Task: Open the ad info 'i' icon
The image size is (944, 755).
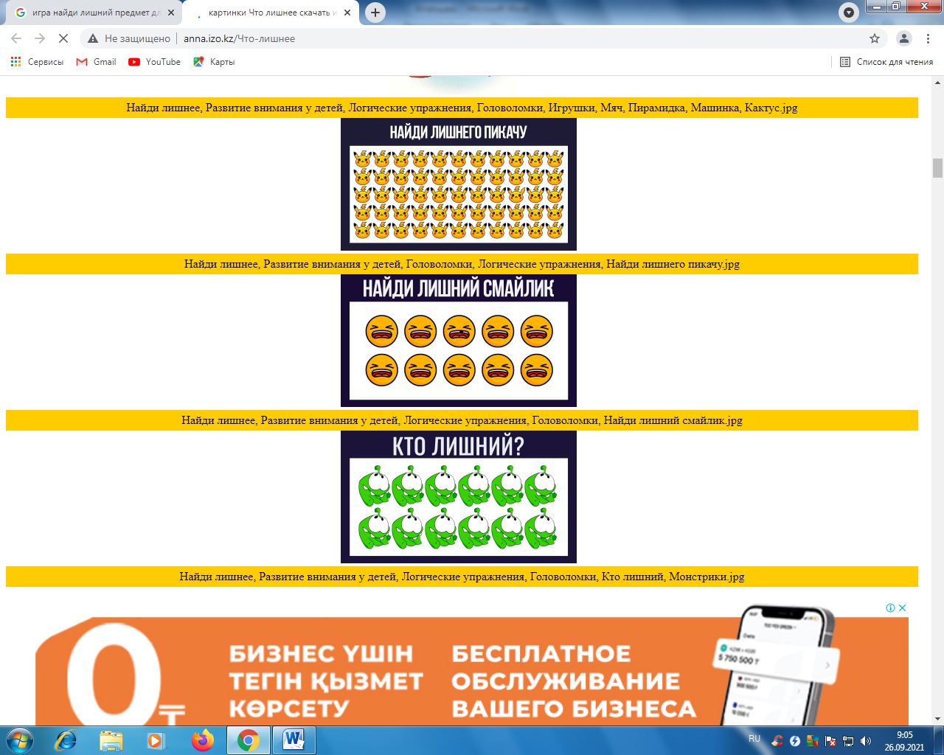Action: pyautogui.click(x=890, y=608)
